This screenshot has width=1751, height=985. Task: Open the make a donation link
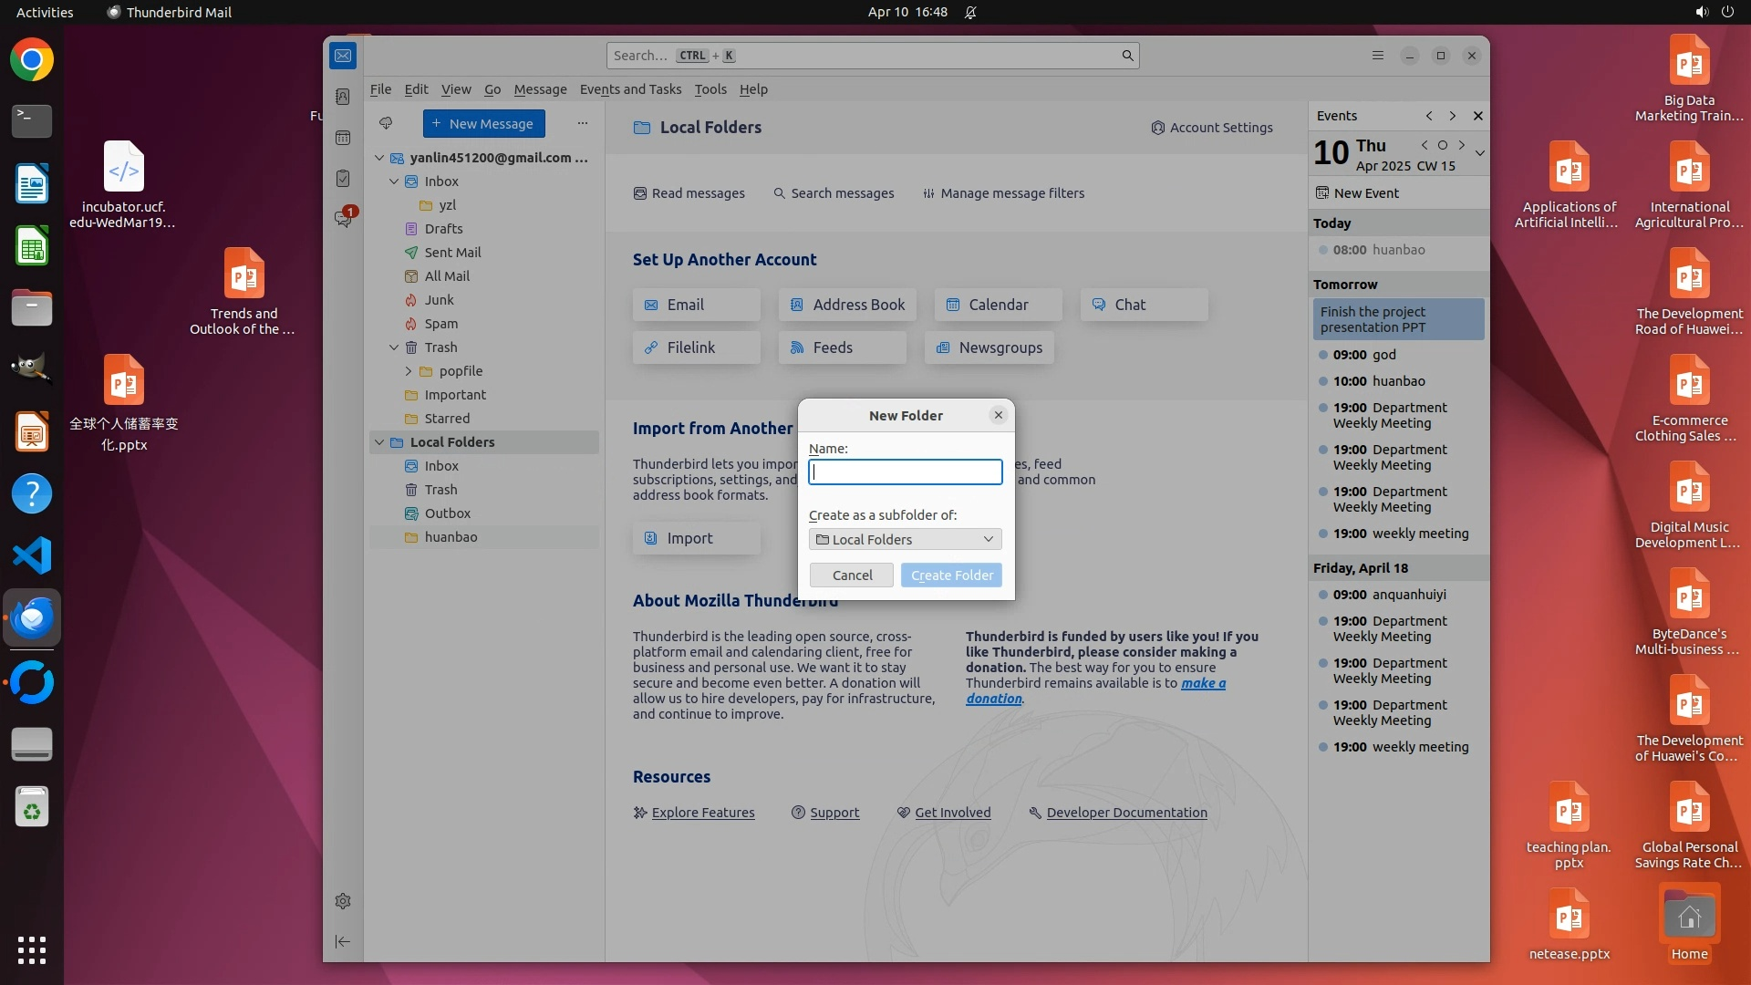point(1202,683)
